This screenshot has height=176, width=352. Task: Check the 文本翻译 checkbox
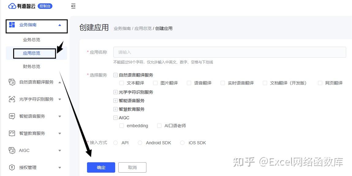(122, 83)
